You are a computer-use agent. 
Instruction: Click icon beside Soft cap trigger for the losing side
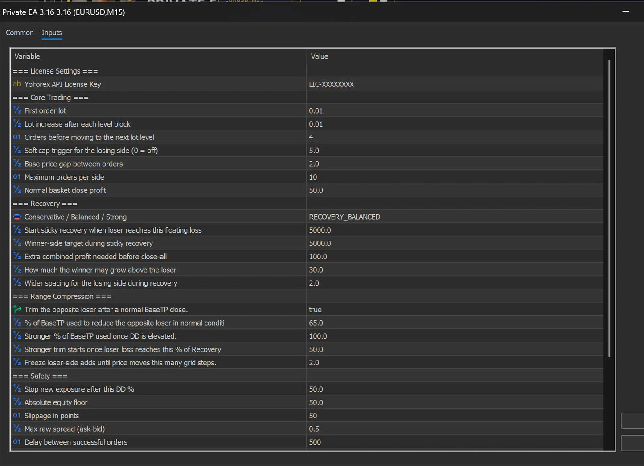pyautogui.click(x=17, y=150)
